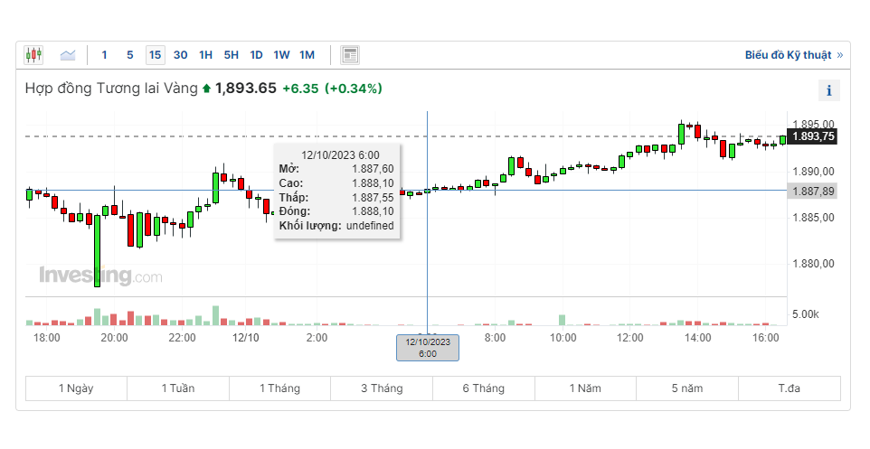Click the 12/10/2023 6:00 time axis marker

[x=428, y=347]
